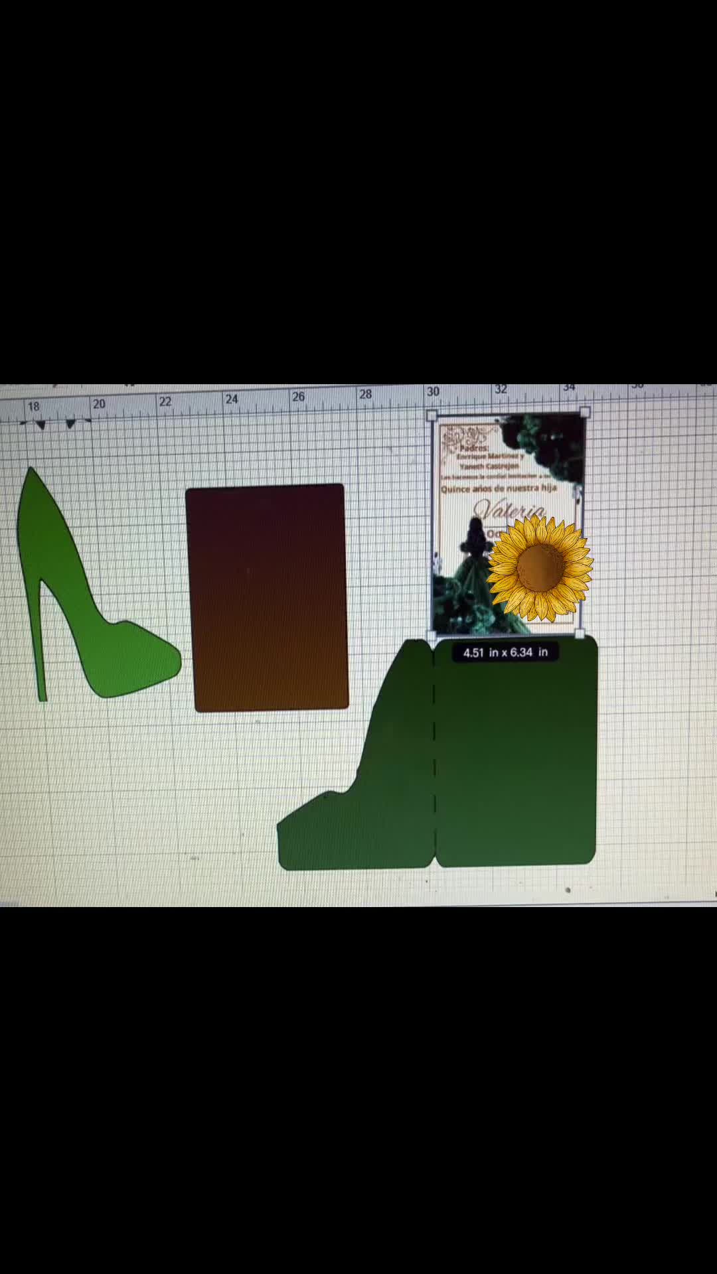Click the top-right handle of selected invitation
Screen dimensions: 717x1274
(585, 413)
